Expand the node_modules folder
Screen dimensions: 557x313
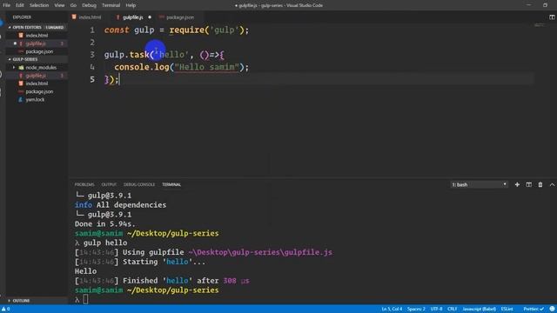click(14, 68)
